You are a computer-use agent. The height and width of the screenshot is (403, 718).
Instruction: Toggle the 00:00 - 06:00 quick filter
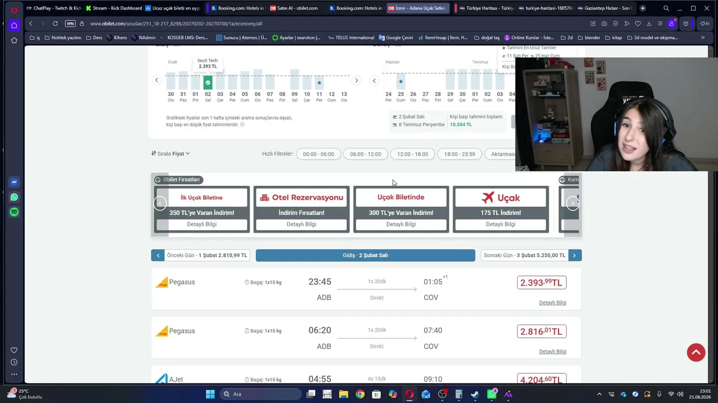pos(319,154)
